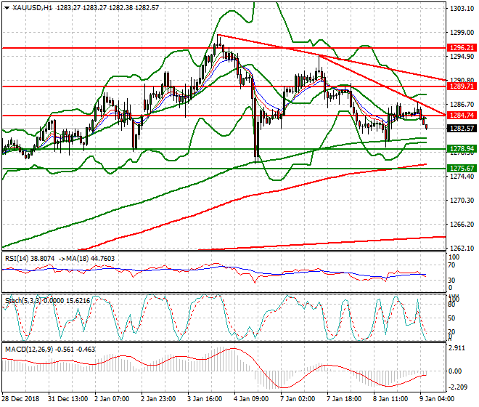Select the MACD scale value 2.911
This screenshot has height=407, width=479.
click(458, 348)
